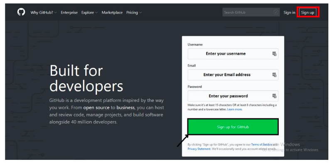Go to the Enterprise page
332x164 pixels.
coord(69,12)
